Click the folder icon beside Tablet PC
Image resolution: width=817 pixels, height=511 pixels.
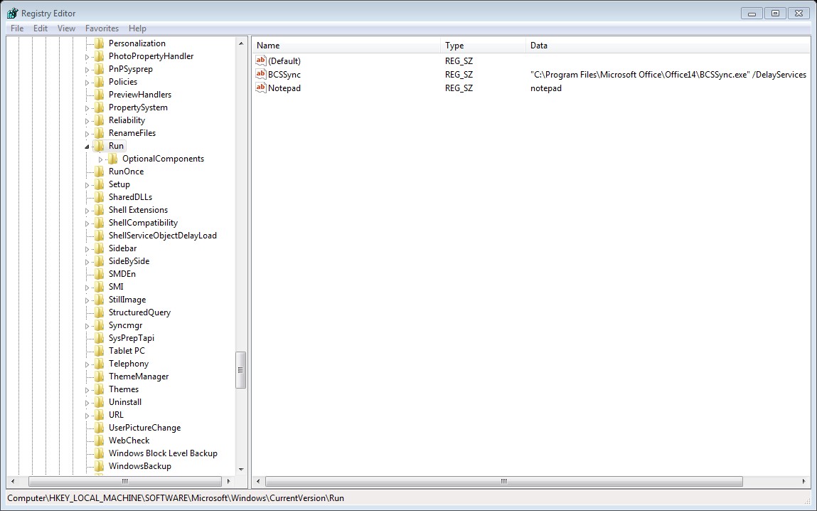click(99, 351)
